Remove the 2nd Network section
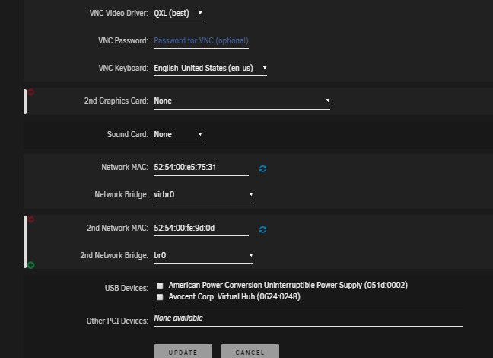Viewport: 493px width, 358px height. [x=30, y=219]
